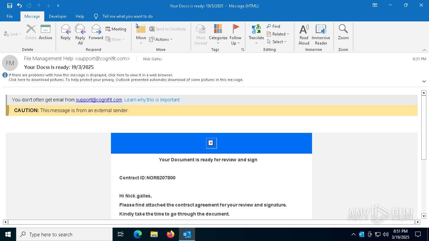The height and width of the screenshot is (241, 429).
Task: Launch Microsoft Edge from the taskbar
Action: pos(138,234)
